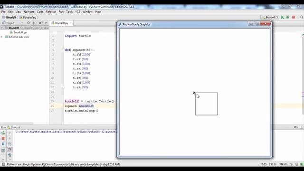Open the Navigate menu
Image resolution: width=304 pixels, height=171 pixels.
pos(29,12)
